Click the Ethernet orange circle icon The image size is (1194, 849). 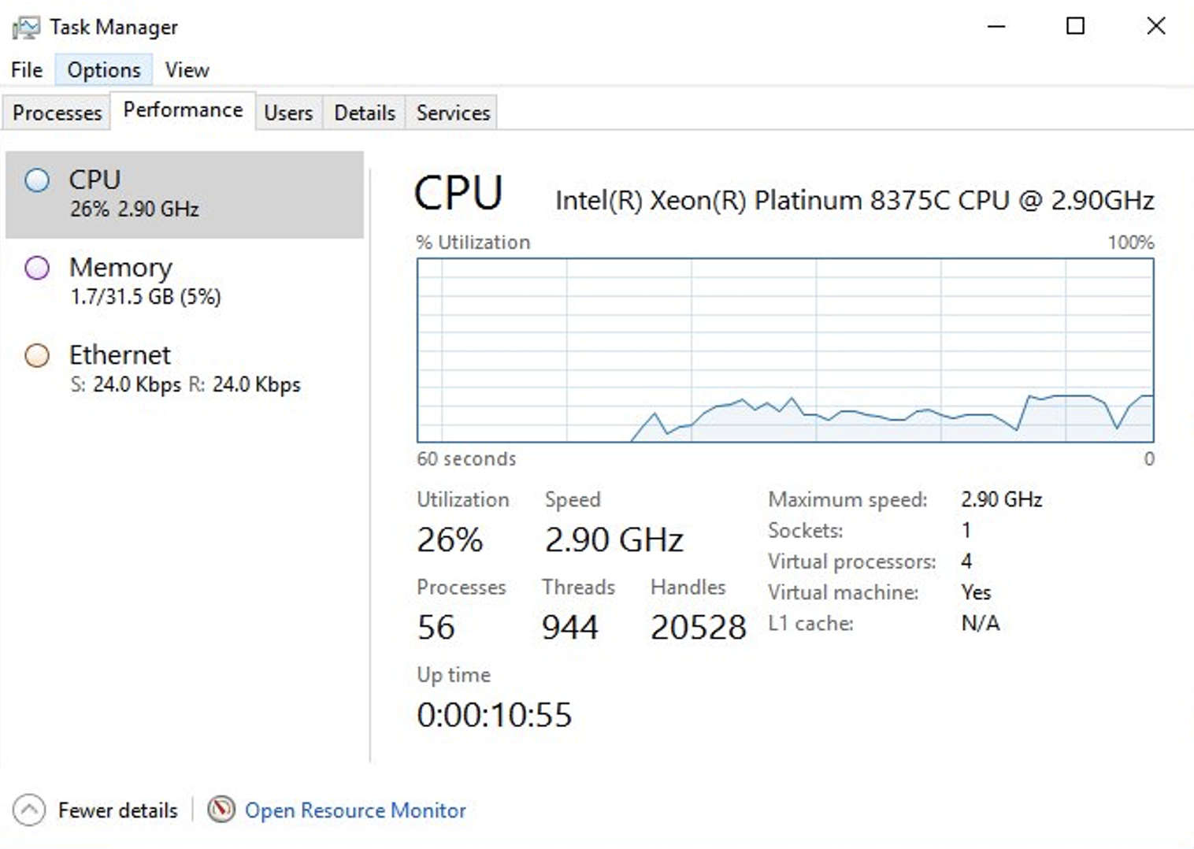click(37, 355)
